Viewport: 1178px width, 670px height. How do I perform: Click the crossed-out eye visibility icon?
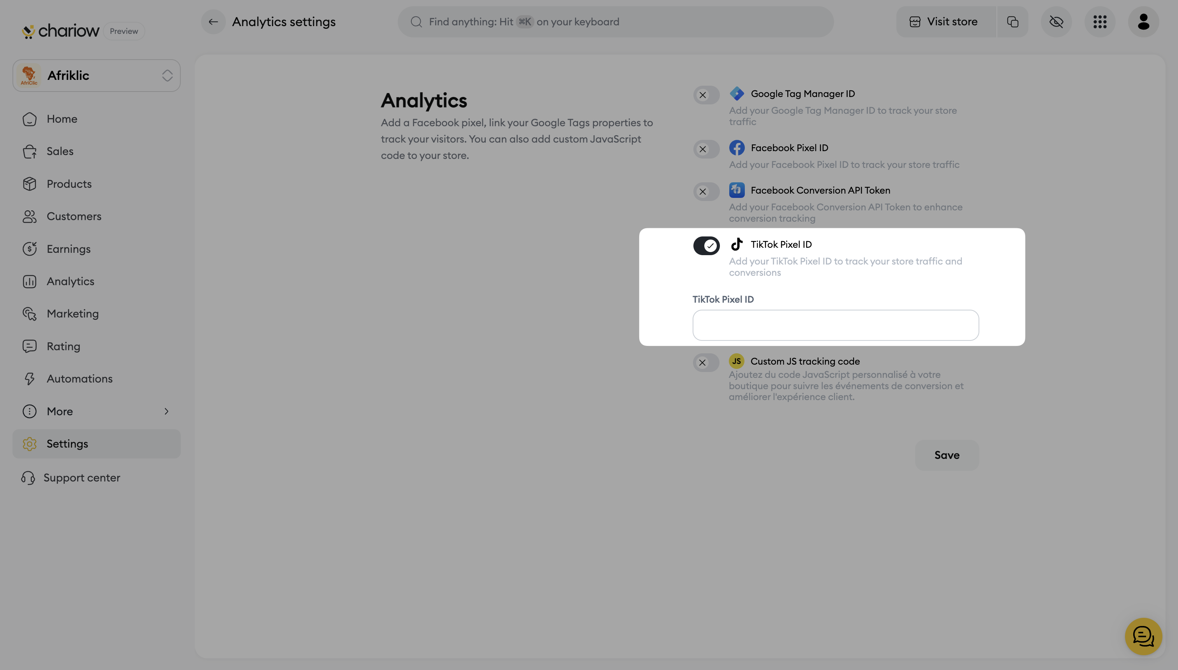(1056, 22)
